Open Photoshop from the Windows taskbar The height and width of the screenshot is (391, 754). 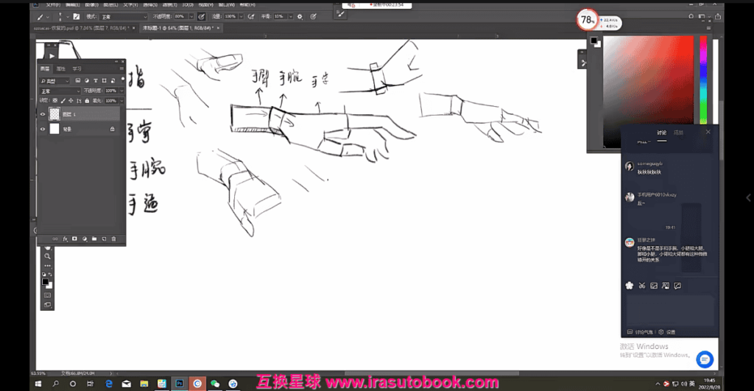[x=179, y=384]
